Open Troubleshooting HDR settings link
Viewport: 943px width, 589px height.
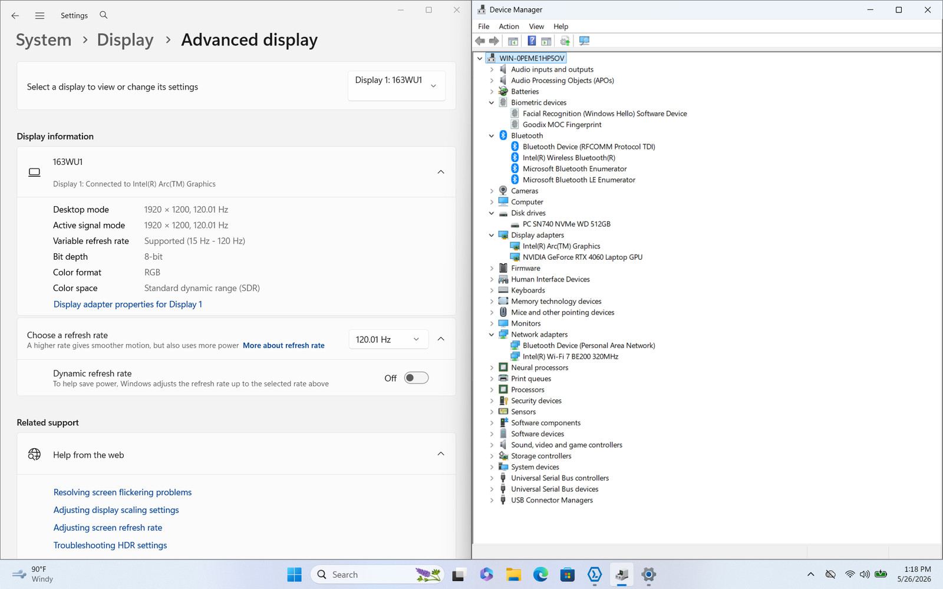coord(110,545)
